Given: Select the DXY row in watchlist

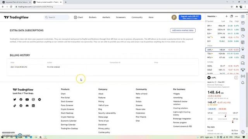Looking at the screenshot, I should [222, 41].
